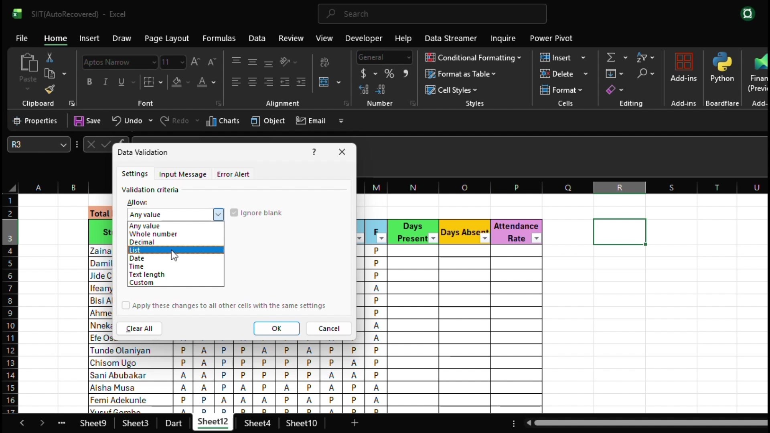770x433 pixels.
Task: Click the Object quick access icon
Action: click(x=268, y=121)
